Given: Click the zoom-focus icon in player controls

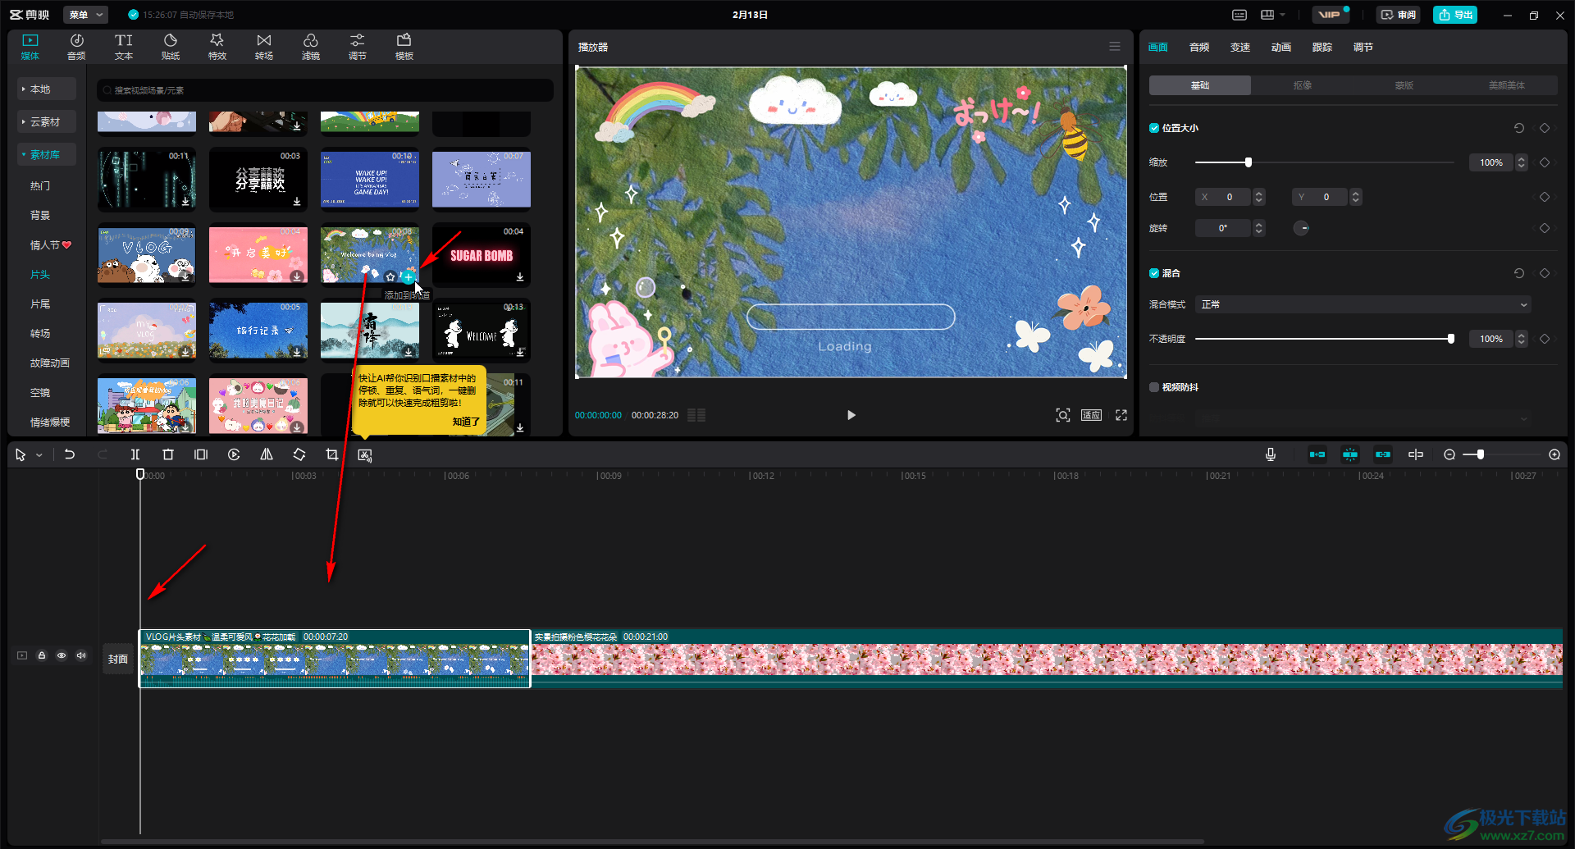Looking at the screenshot, I should [x=1063, y=415].
